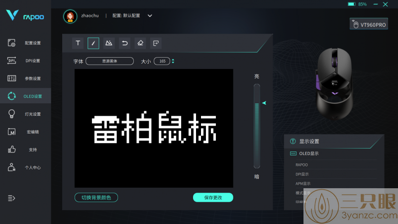The width and height of the screenshot is (398, 224).
Task: Select APM显示 option
Action: (x=303, y=183)
